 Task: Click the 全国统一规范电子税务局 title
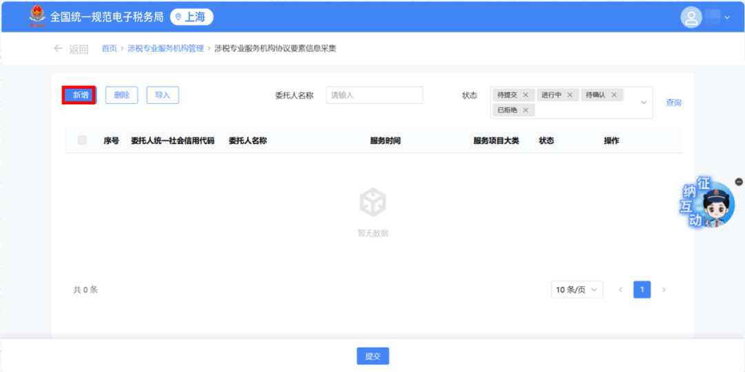point(107,17)
